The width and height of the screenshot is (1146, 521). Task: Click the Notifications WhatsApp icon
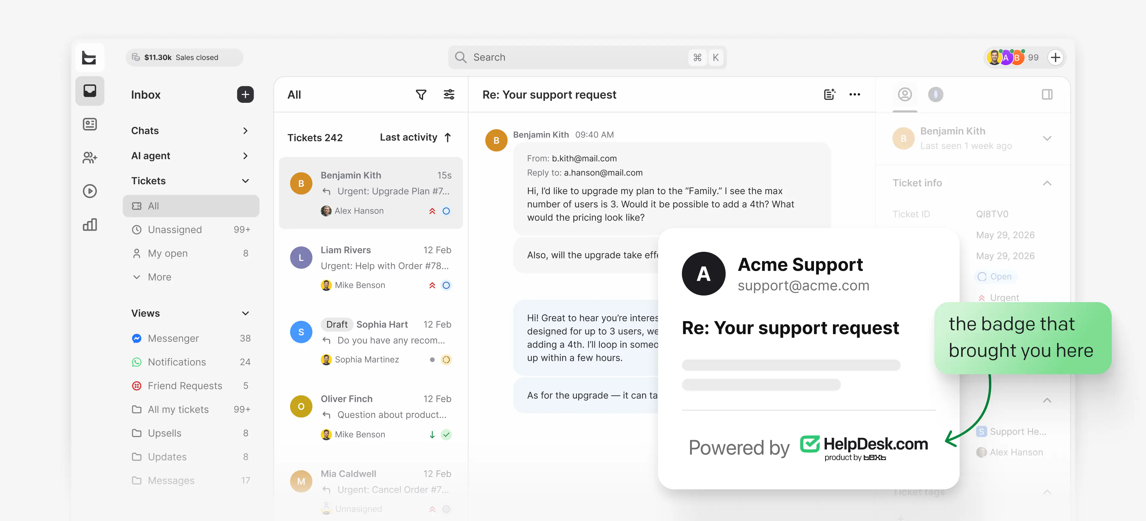137,362
